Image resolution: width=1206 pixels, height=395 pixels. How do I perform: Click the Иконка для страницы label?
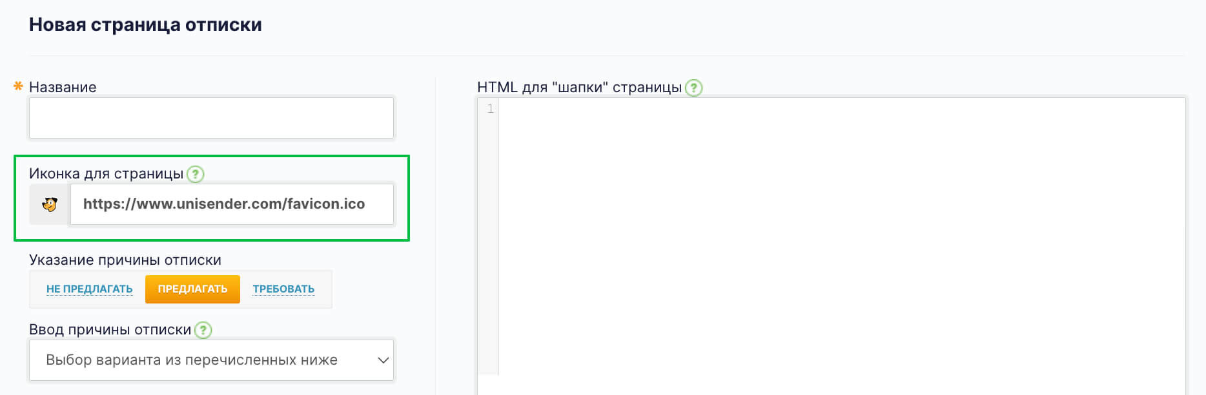tap(107, 174)
